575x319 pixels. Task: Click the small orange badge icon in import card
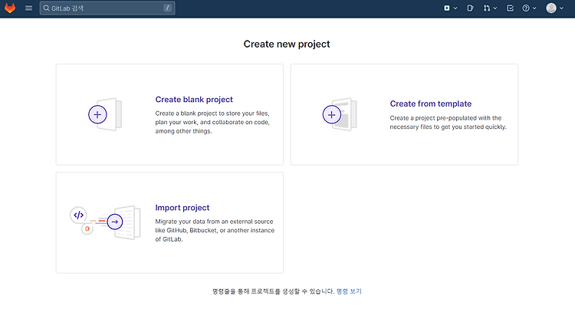(87, 229)
